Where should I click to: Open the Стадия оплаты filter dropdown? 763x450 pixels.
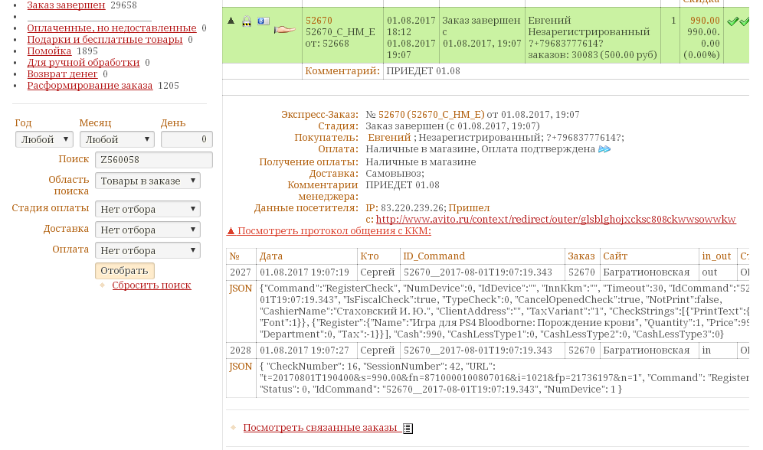pyautogui.click(x=148, y=209)
